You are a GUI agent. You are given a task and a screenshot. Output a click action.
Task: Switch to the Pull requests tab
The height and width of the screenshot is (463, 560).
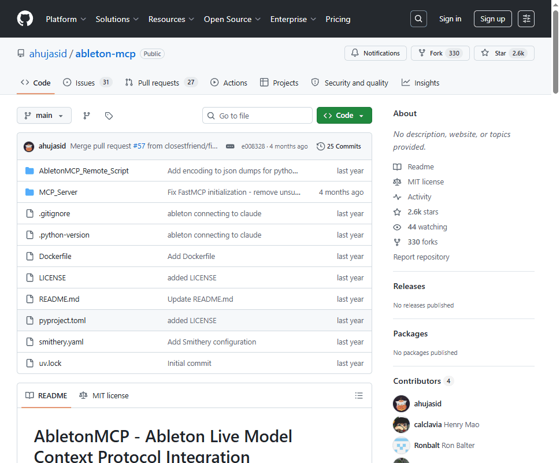click(161, 83)
